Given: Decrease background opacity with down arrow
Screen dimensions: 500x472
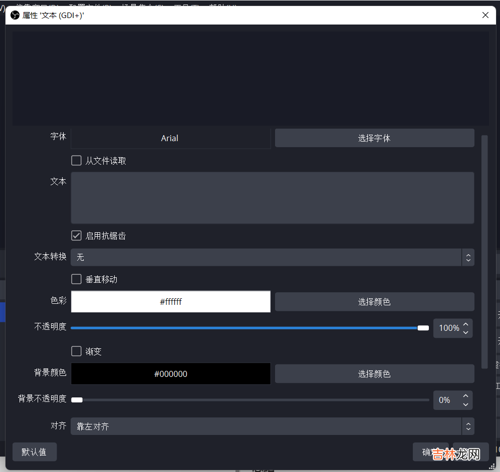Looking at the screenshot, I should point(466,404).
